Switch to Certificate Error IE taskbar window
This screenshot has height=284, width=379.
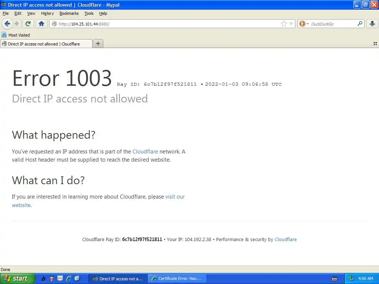tap(177, 279)
